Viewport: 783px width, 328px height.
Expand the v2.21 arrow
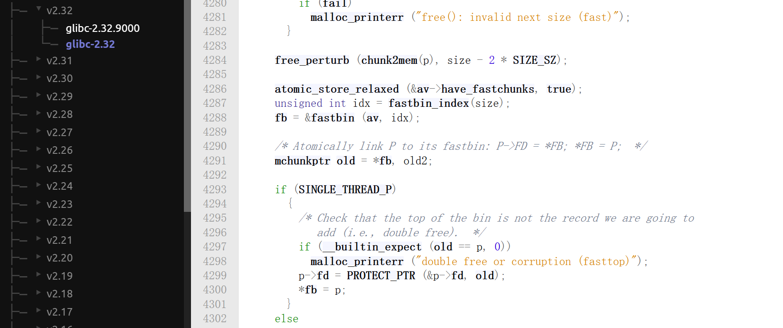(x=39, y=238)
